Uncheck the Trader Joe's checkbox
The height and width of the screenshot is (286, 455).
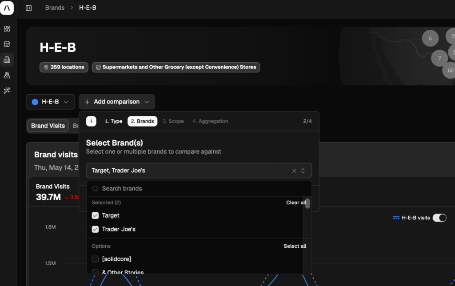coord(95,229)
